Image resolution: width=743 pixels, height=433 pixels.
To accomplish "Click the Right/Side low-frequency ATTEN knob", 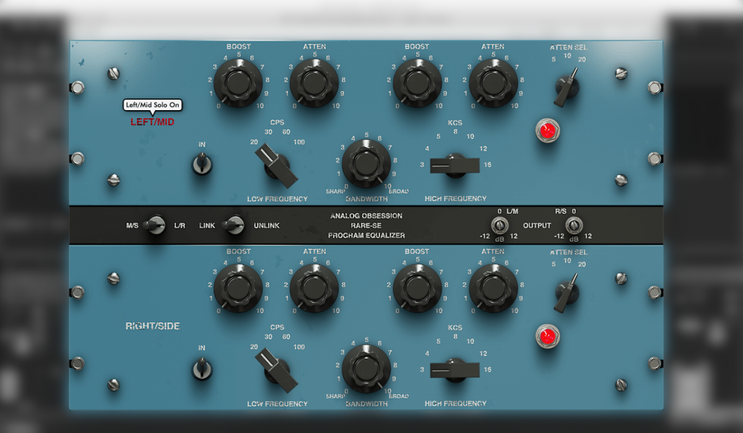I will point(314,288).
